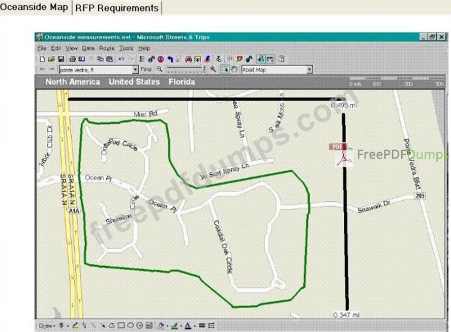Zoom out with the minus magnifier icon
Image resolution: width=451 pixels, height=332 pixels.
pyautogui.click(x=159, y=69)
